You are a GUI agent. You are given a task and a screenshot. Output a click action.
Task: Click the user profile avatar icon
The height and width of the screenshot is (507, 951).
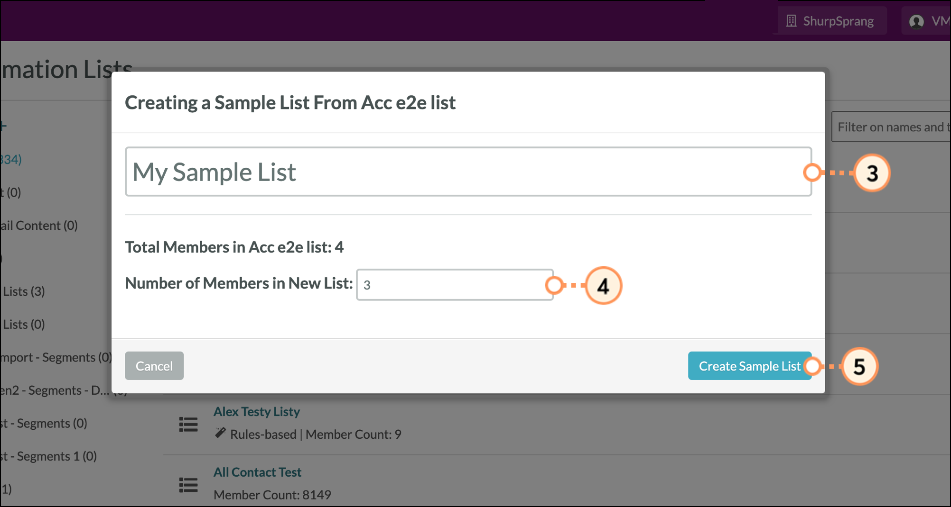[x=916, y=21]
